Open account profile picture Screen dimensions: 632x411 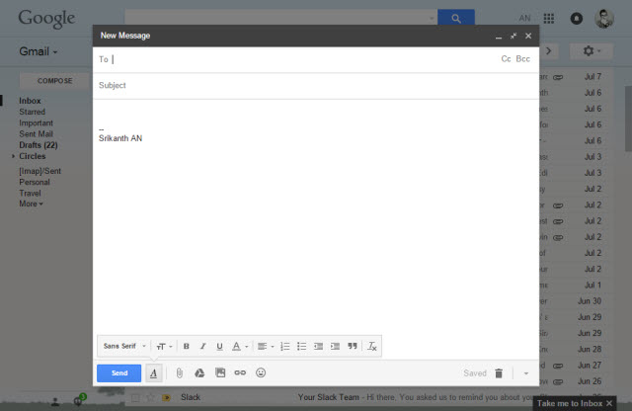click(x=603, y=18)
